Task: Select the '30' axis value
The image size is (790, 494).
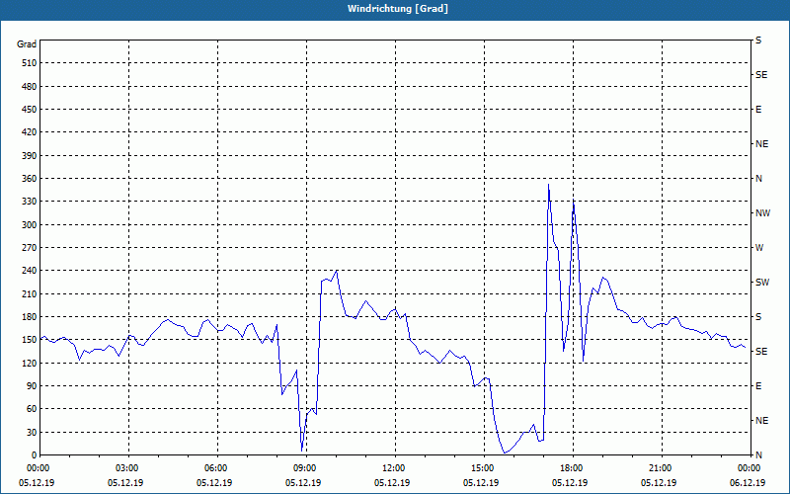Action: (x=32, y=432)
